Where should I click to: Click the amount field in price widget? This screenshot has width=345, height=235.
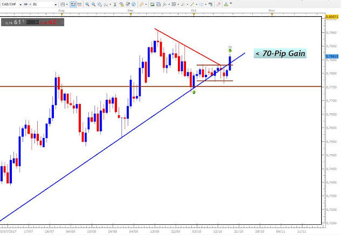tap(32, 22)
